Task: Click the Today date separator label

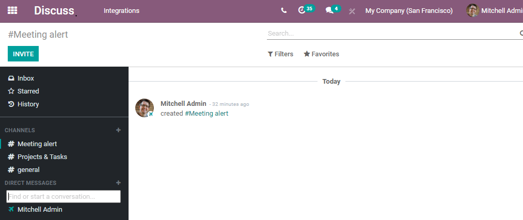Action: [331, 82]
